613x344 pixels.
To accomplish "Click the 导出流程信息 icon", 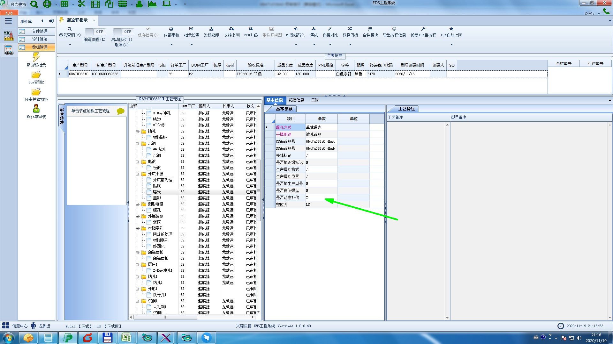I will [x=394, y=29].
